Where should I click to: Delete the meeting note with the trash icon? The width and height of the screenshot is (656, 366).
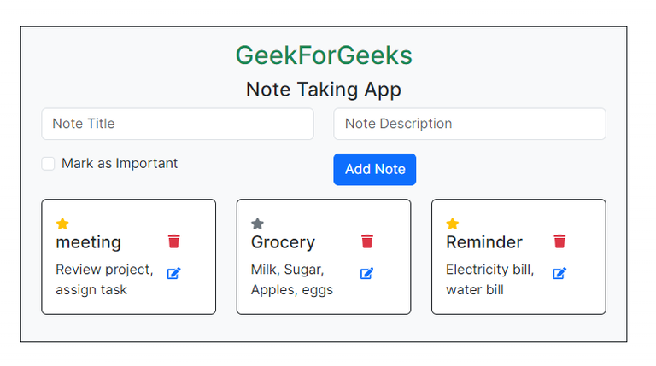(174, 241)
